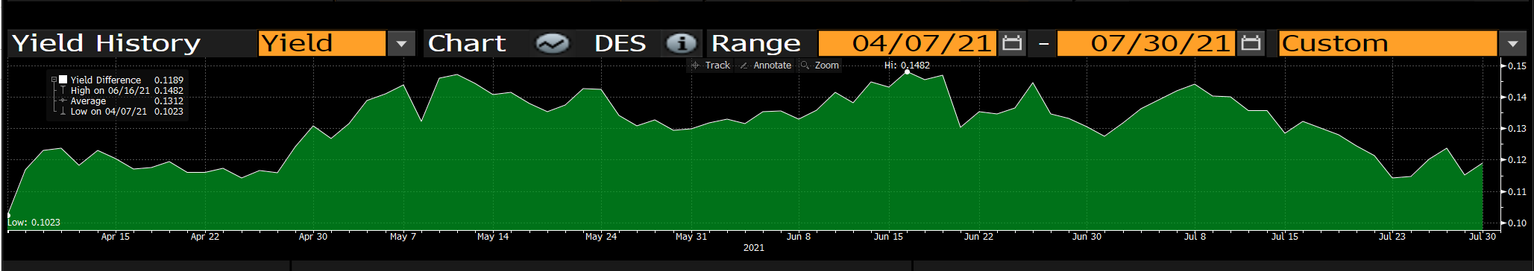The image size is (1534, 271).
Task: Open end date calendar picker icon
Action: coord(1251,43)
